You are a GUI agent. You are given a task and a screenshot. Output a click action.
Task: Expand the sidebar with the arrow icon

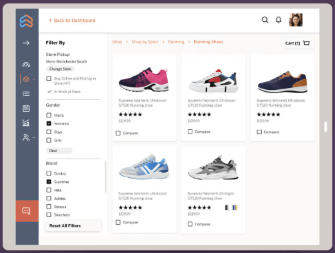(x=26, y=43)
